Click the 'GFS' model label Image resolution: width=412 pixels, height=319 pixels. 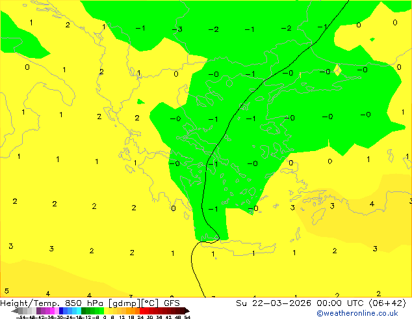[172, 303]
